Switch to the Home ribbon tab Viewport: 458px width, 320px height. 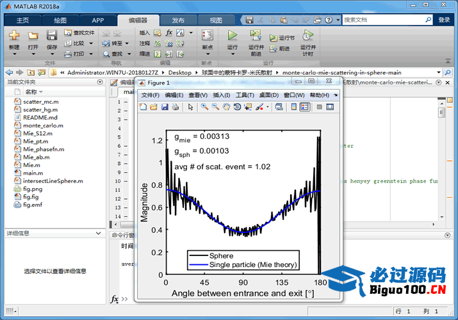point(23,20)
